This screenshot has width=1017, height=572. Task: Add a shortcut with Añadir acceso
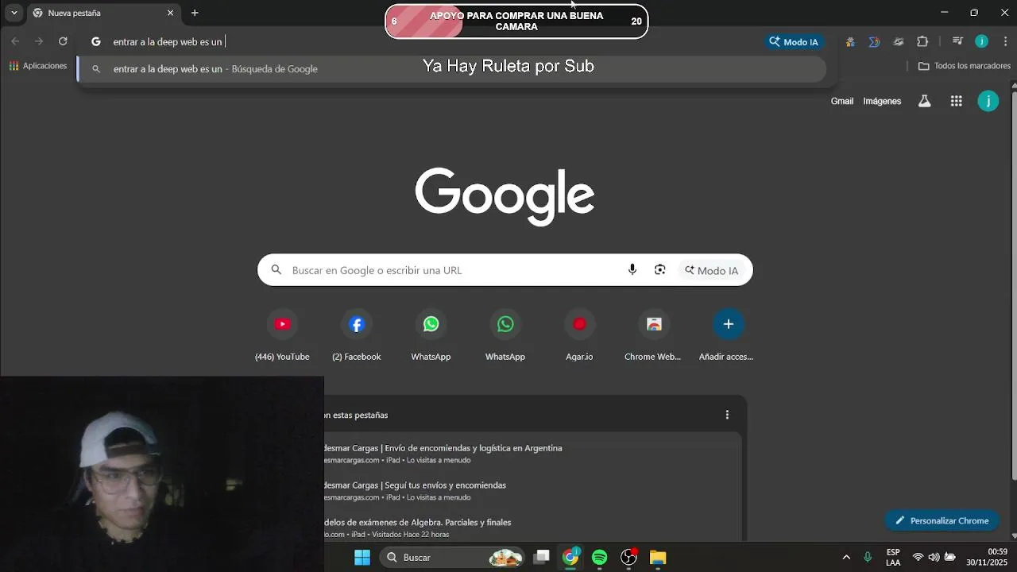[727, 334]
